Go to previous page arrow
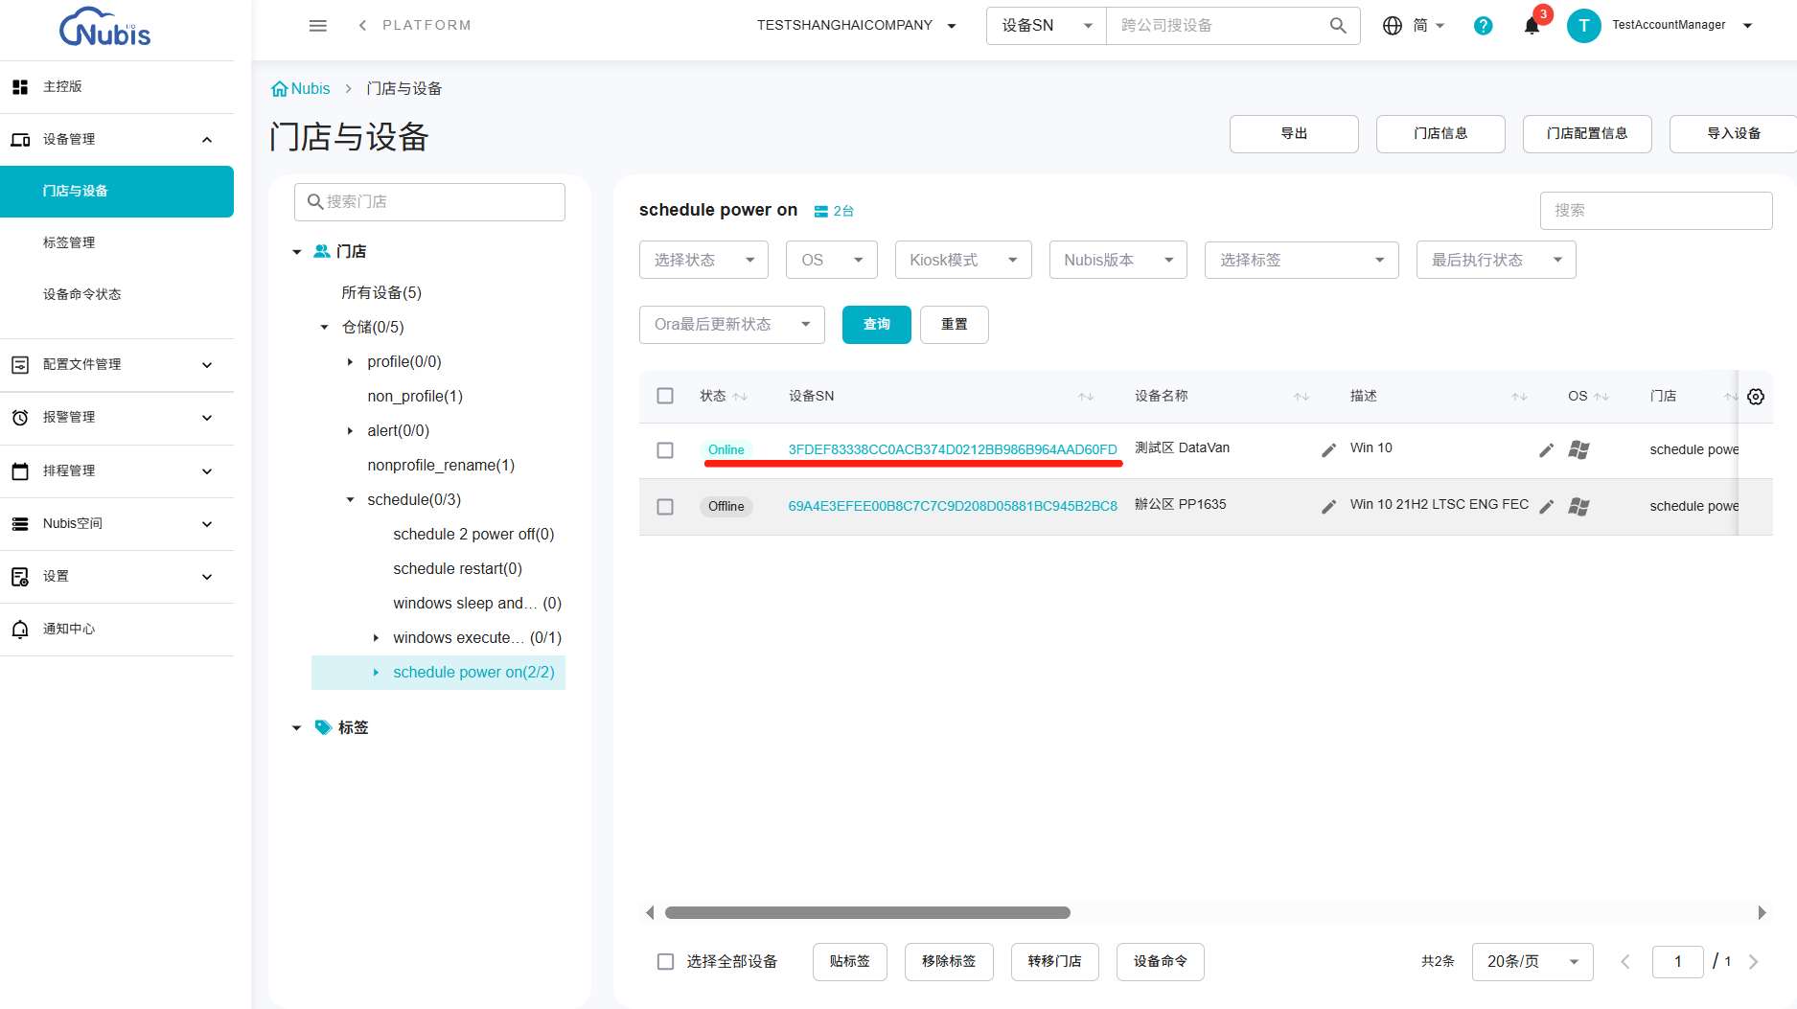 (1625, 962)
